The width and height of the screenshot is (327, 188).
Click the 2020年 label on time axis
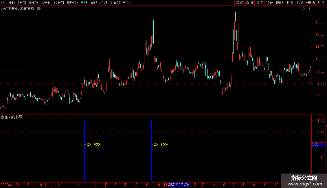[x=6, y=185]
